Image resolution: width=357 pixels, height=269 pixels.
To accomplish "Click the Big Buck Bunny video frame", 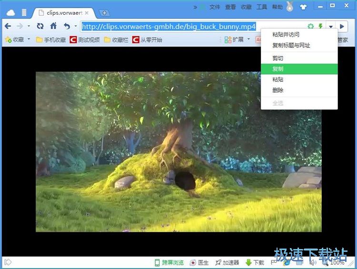I will [x=178, y=152].
